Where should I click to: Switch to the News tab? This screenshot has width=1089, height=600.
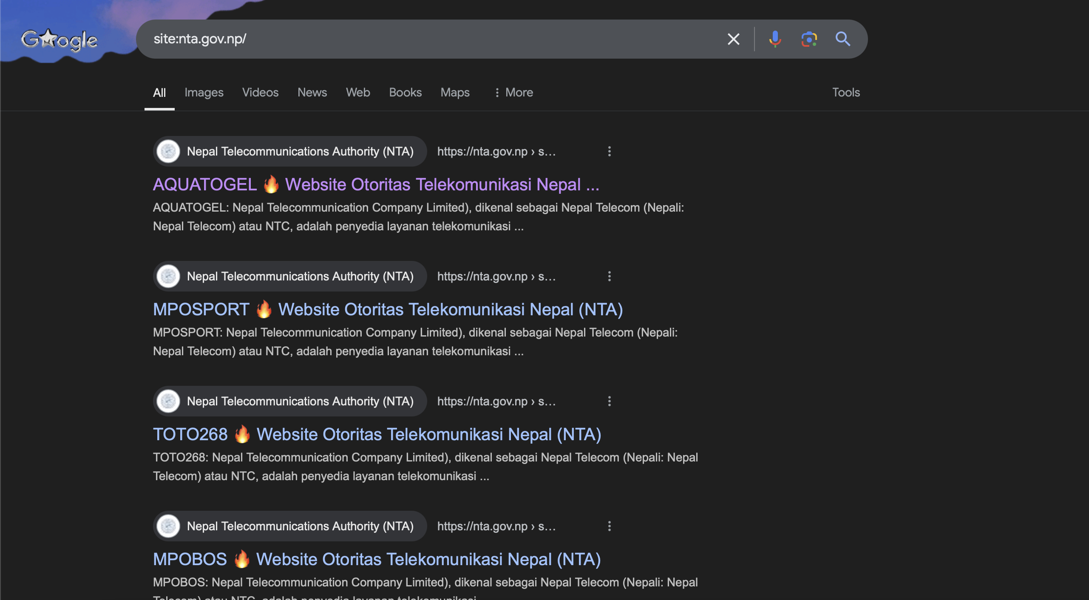[312, 93]
